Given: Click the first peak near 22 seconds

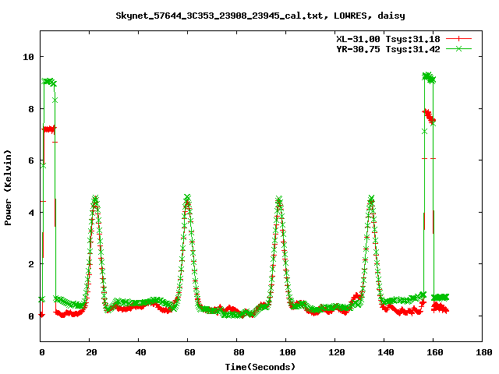Looking at the screenshot, I should (95, 200).
